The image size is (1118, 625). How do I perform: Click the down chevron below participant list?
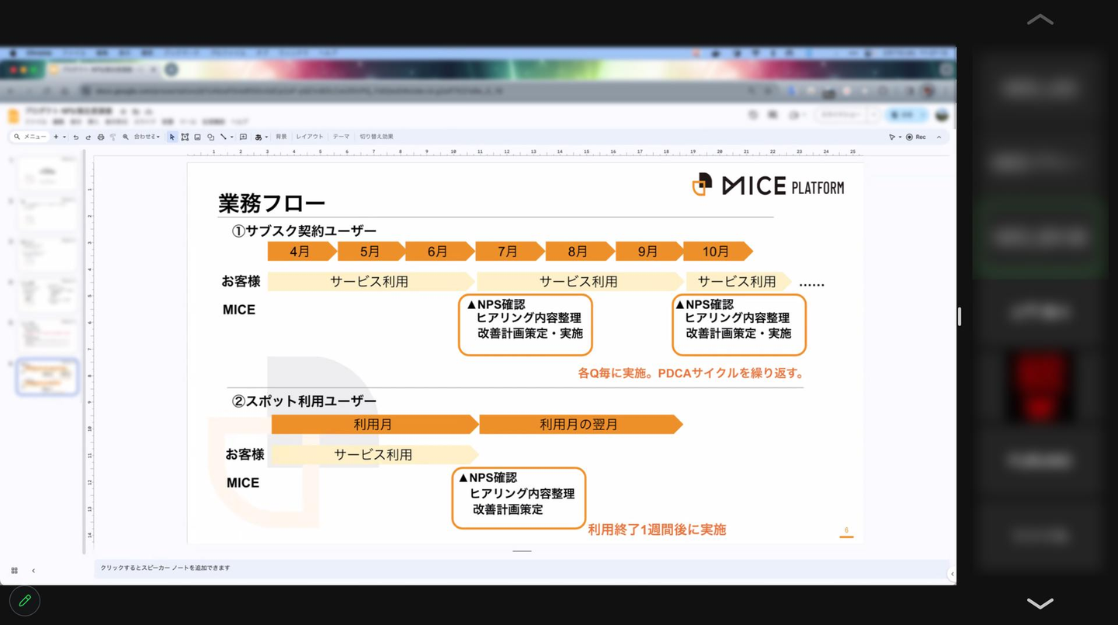coord(1040,603)
